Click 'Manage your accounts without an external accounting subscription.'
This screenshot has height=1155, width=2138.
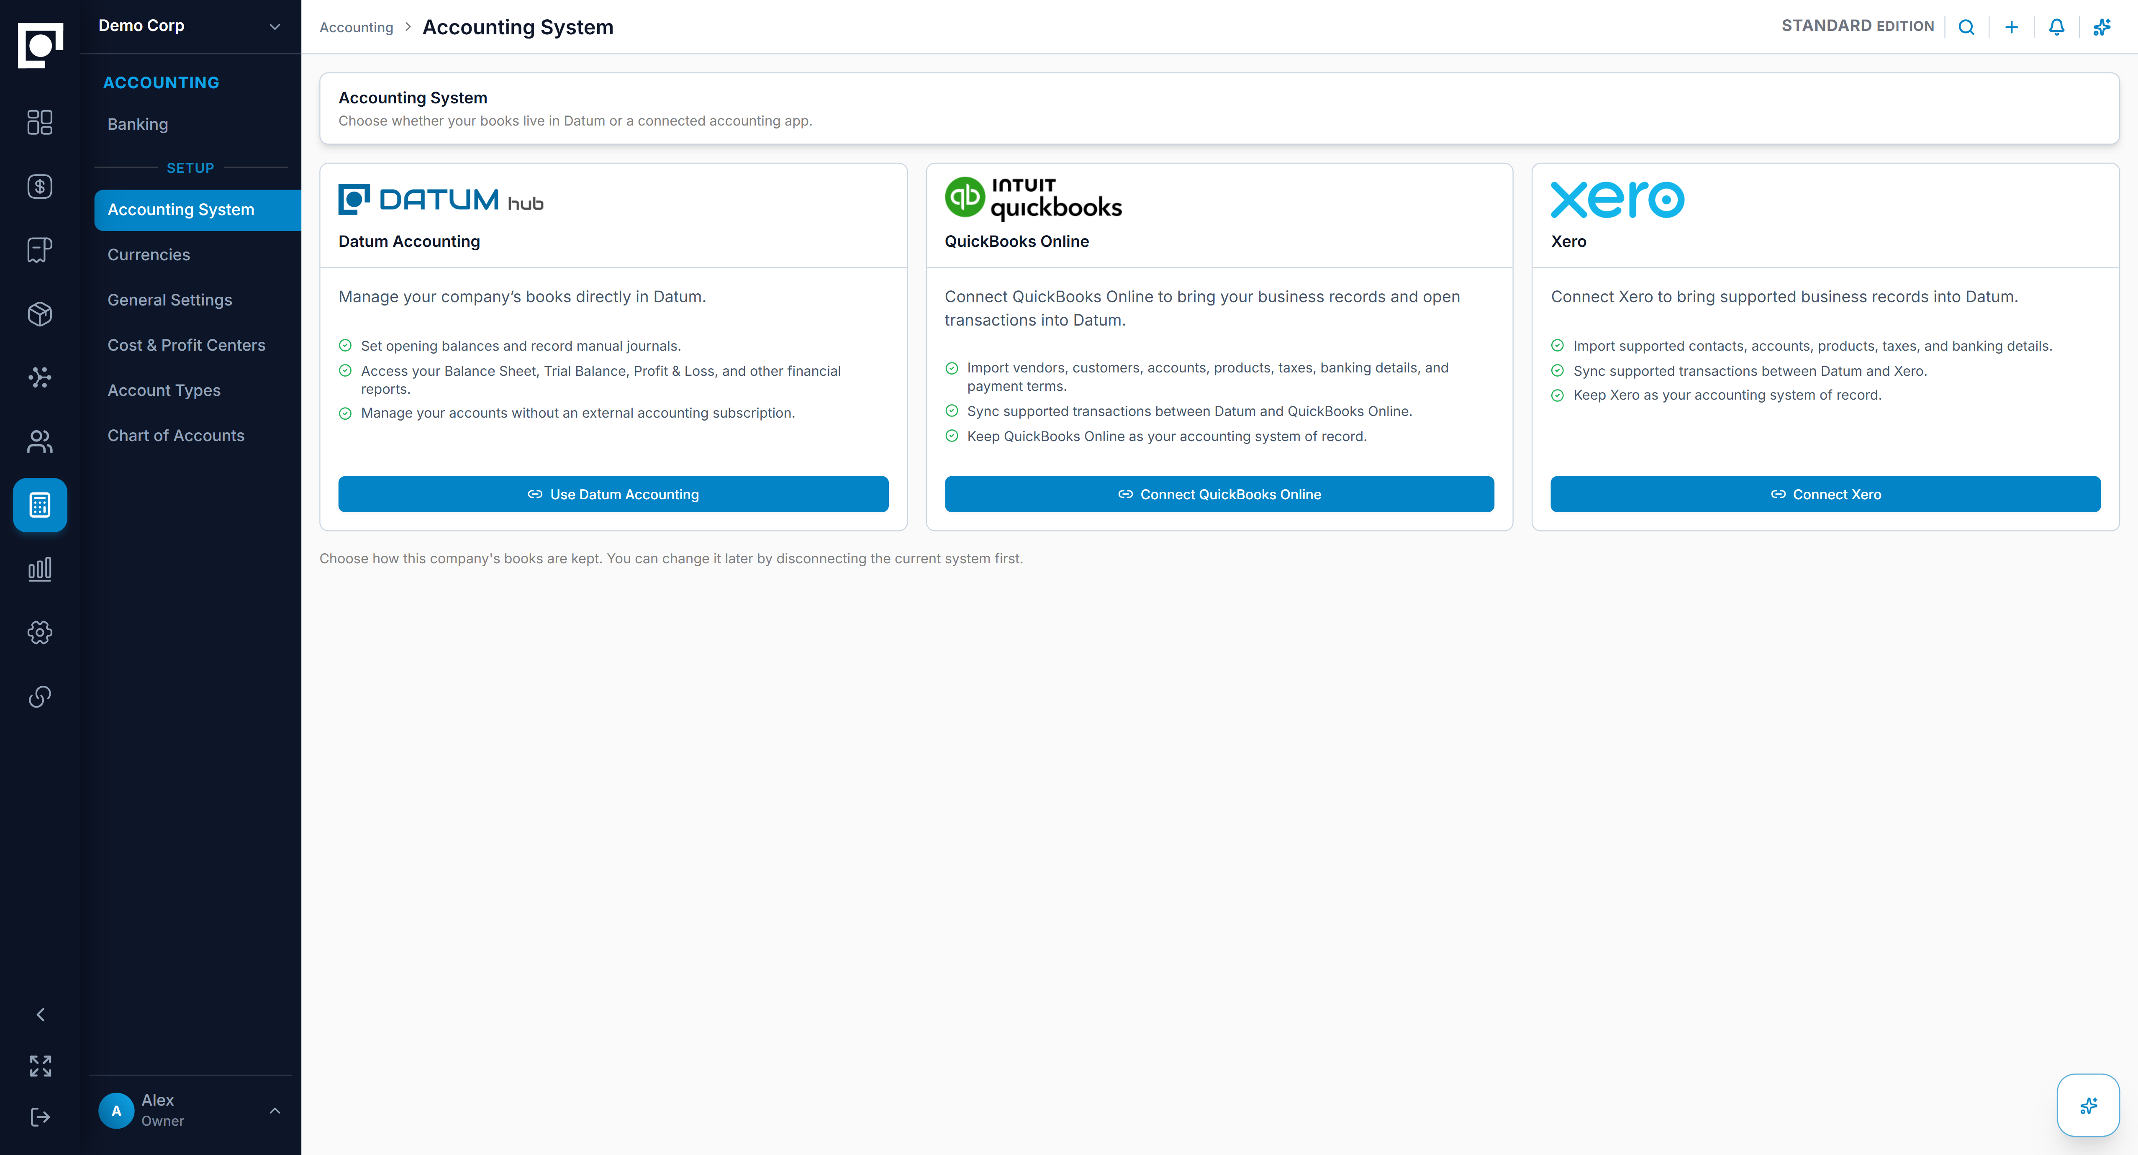point(577,413)
